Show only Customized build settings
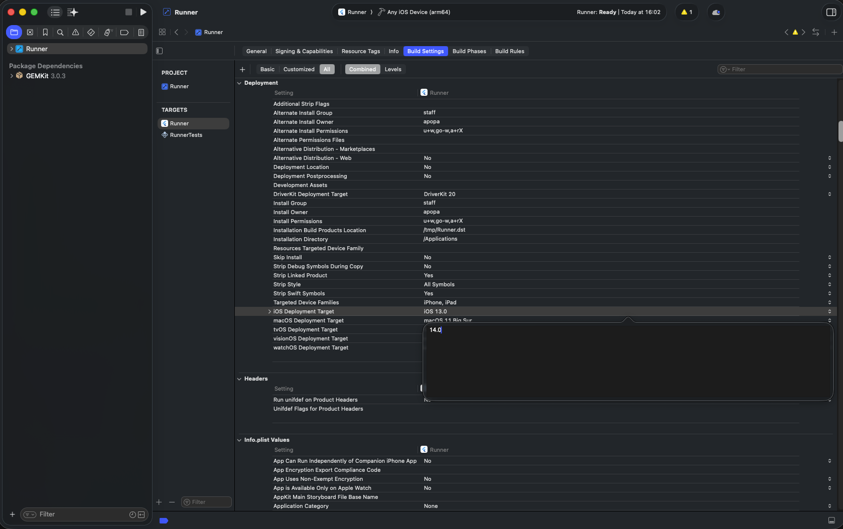The image size is (843, 529). tap(299, 69)
